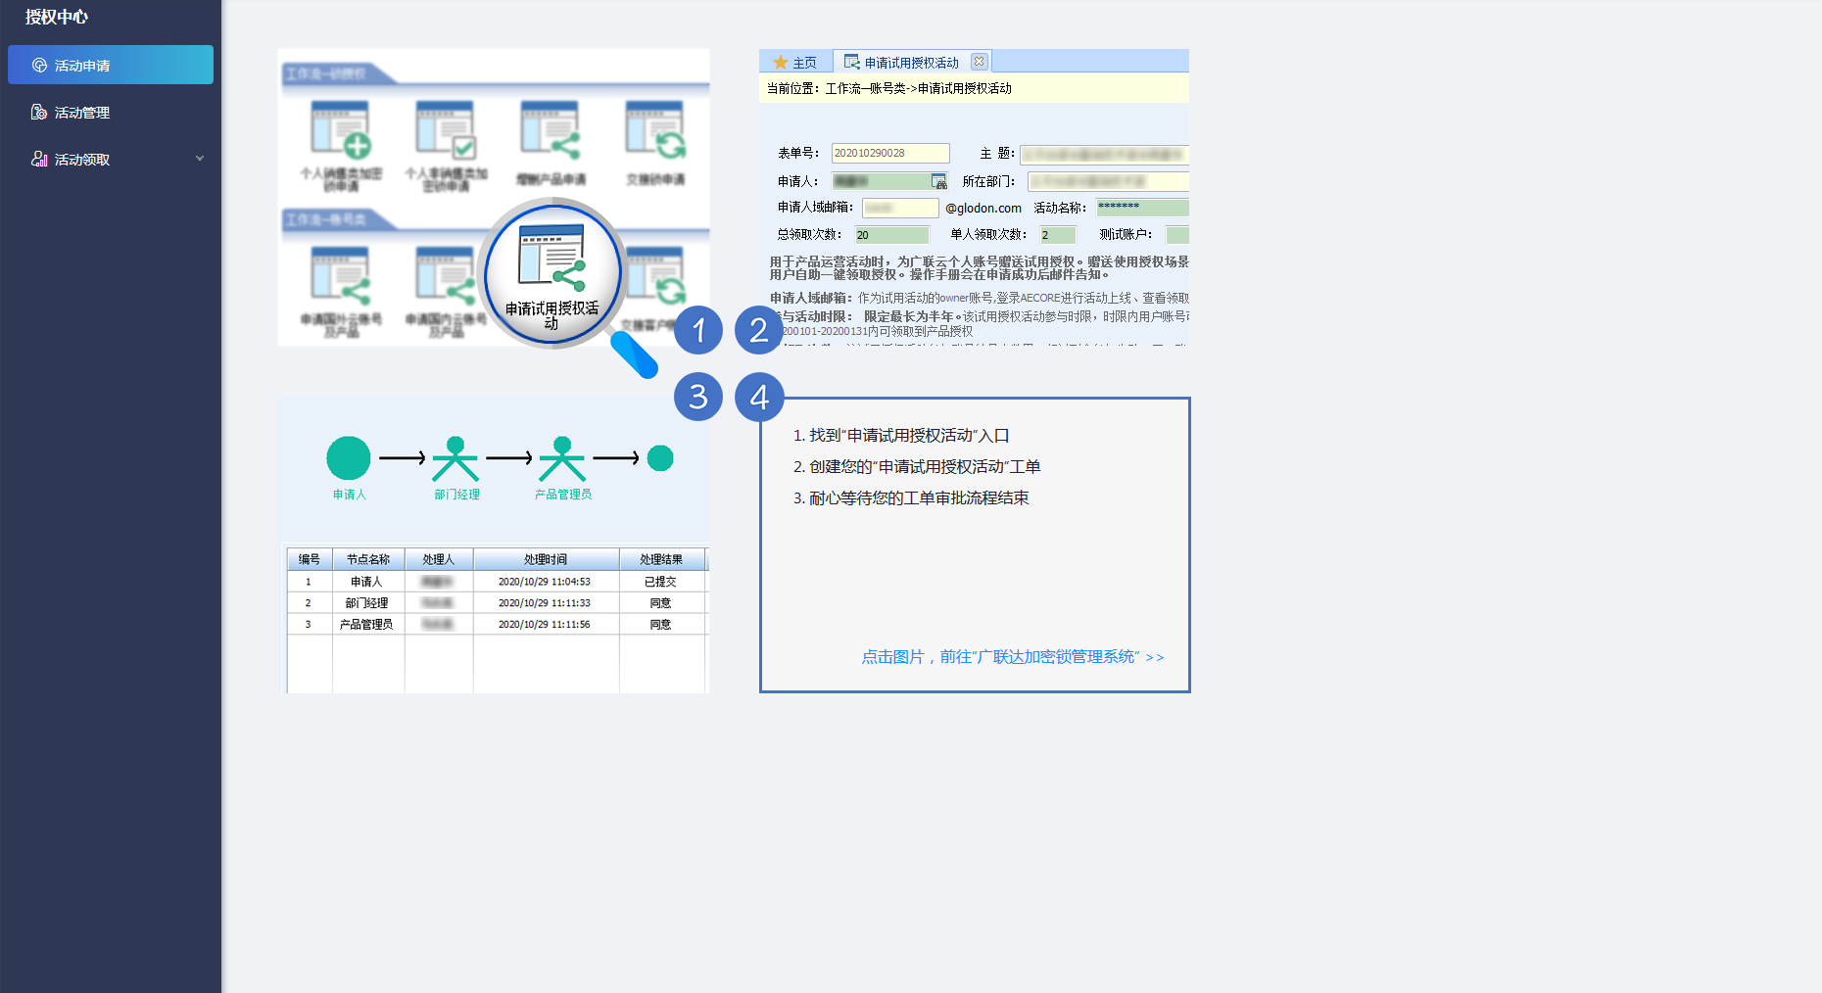
Task: Click the 活动管理 sidebar icon
Action: tap(39, 113)
